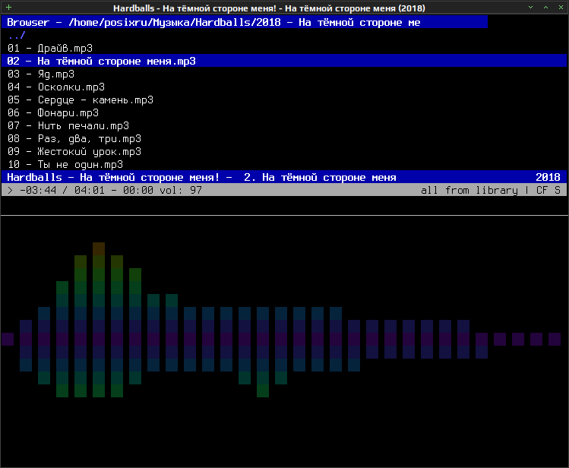Select the file 04 - Осколки.mp3
Image resolution: width=569 pixels, height=468 pixels.
(x=56, y=87)
